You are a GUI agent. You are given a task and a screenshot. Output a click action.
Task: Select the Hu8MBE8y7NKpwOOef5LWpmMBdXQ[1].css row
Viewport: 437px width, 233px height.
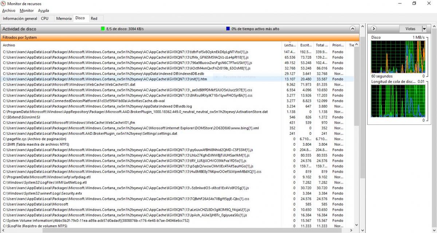(x=177, y=172)
